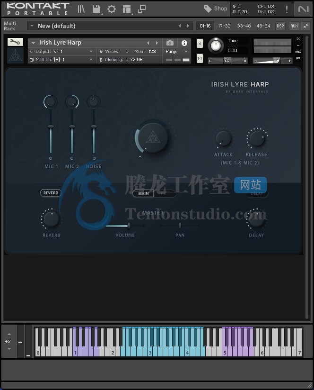314x390 pixels.
Task: Load previous instrument arrow in header
Action: [148, 43]
